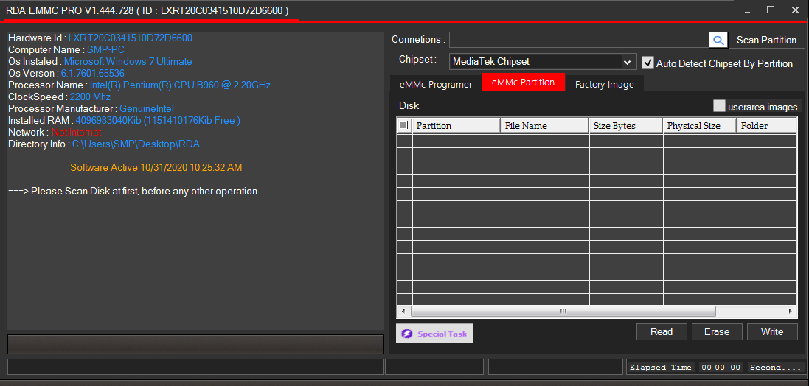The image size is (809, 386).
Task: Click the Elapsed Time status label
Action: point(661,368)
